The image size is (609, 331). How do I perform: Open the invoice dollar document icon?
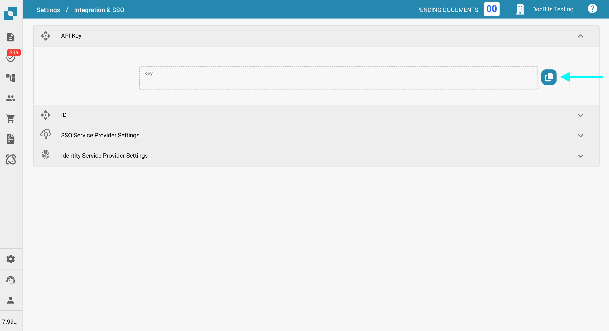[11, 139]
